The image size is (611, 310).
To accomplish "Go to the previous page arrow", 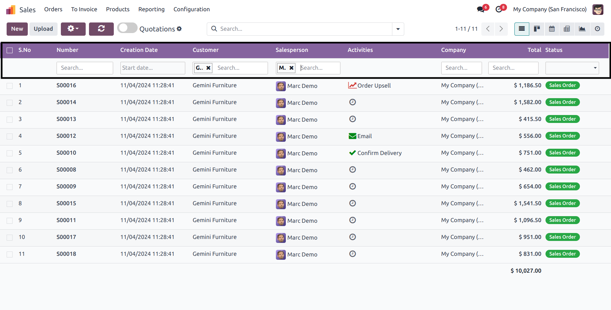I will click(488, 29).
